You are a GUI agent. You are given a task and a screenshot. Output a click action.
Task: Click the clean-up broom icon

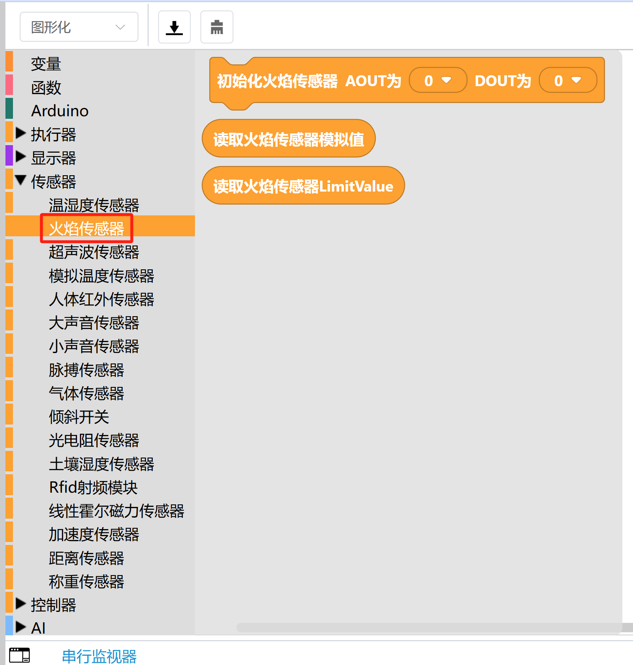216,27
